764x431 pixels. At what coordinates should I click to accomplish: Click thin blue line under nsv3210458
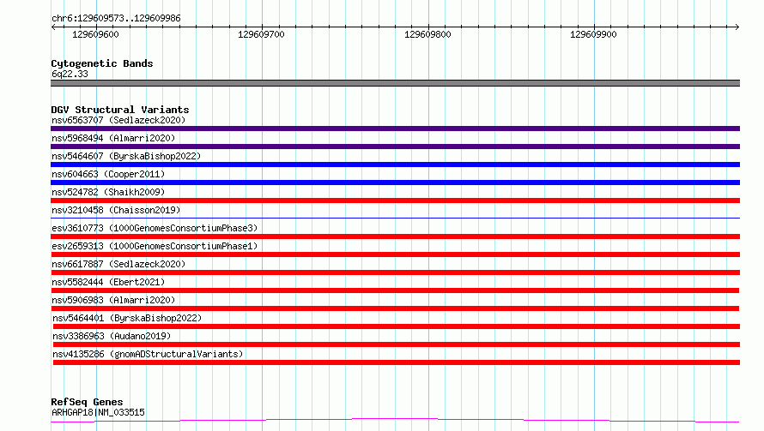click(395, 218)
